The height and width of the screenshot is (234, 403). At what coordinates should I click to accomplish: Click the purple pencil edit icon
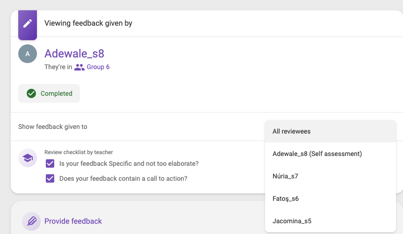click(x=28, y=24)
